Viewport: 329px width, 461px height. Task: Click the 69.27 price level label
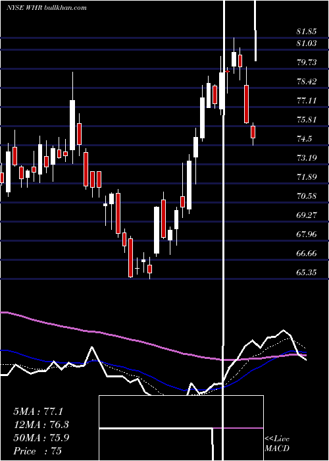pyautogui.click(x=307, y=215)
